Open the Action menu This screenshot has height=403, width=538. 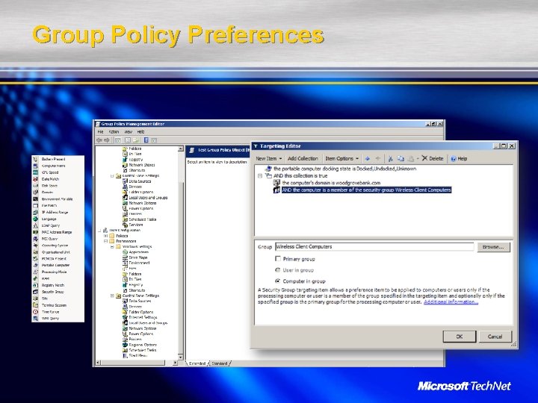114,131
